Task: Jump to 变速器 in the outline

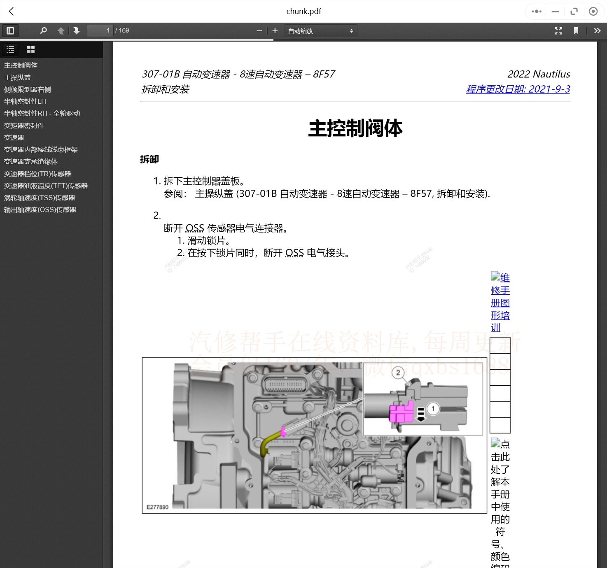Action: click(14, 137)
